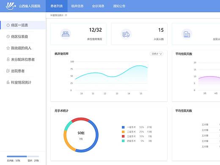Click the 科室情况统计 breadcrumb link
The image size is (220, 165).
[x=57, y=15]
